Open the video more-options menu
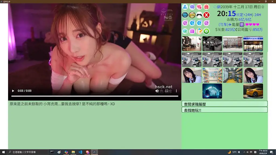Viewport: 276px width, 155px height. coord(176,91)
